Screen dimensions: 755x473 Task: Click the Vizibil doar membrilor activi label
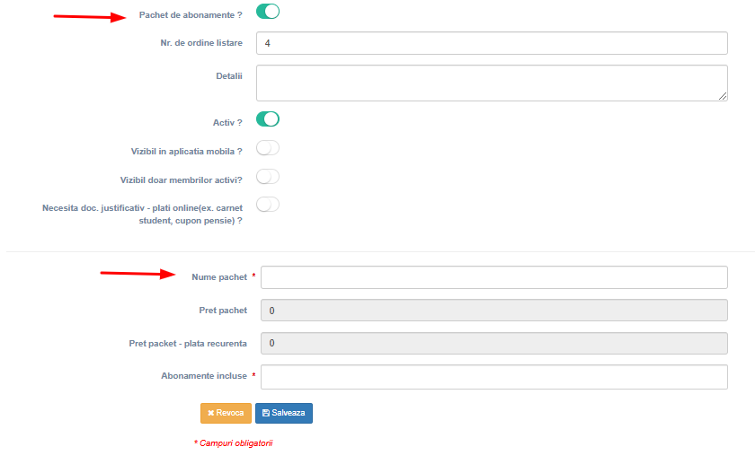click(x=181, y=180)
